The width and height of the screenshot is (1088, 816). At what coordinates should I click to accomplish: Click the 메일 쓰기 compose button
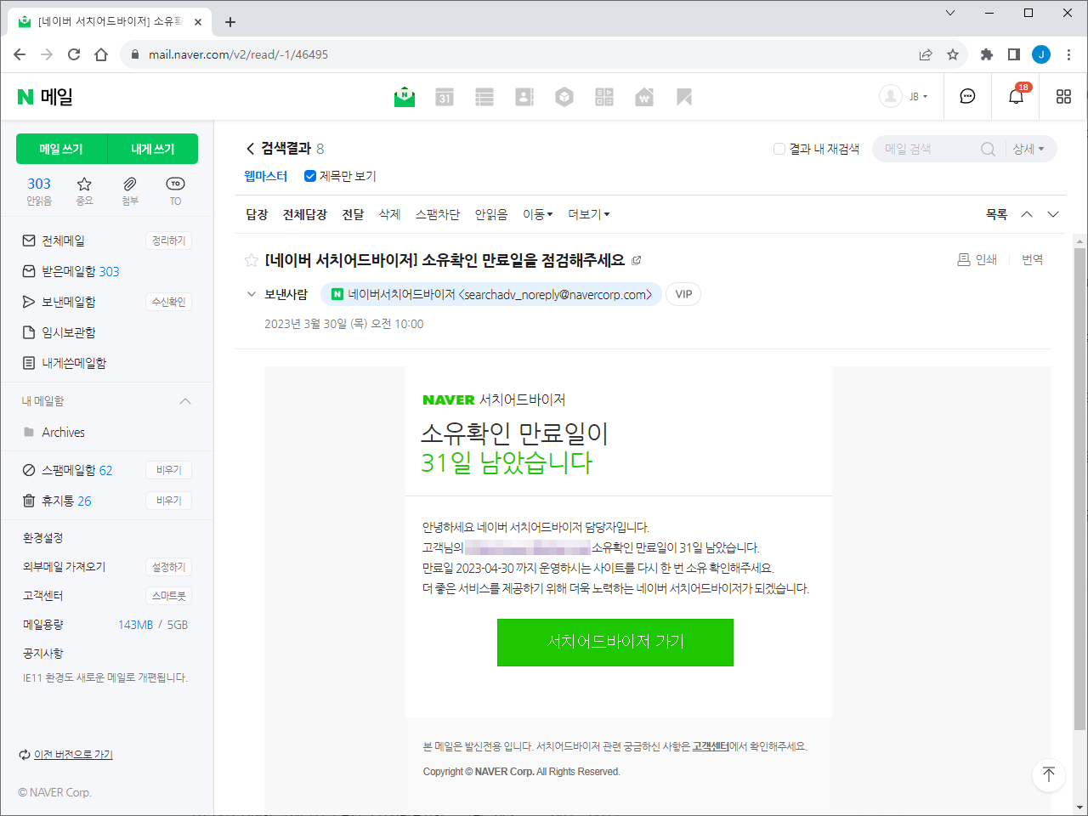(61, 149)
